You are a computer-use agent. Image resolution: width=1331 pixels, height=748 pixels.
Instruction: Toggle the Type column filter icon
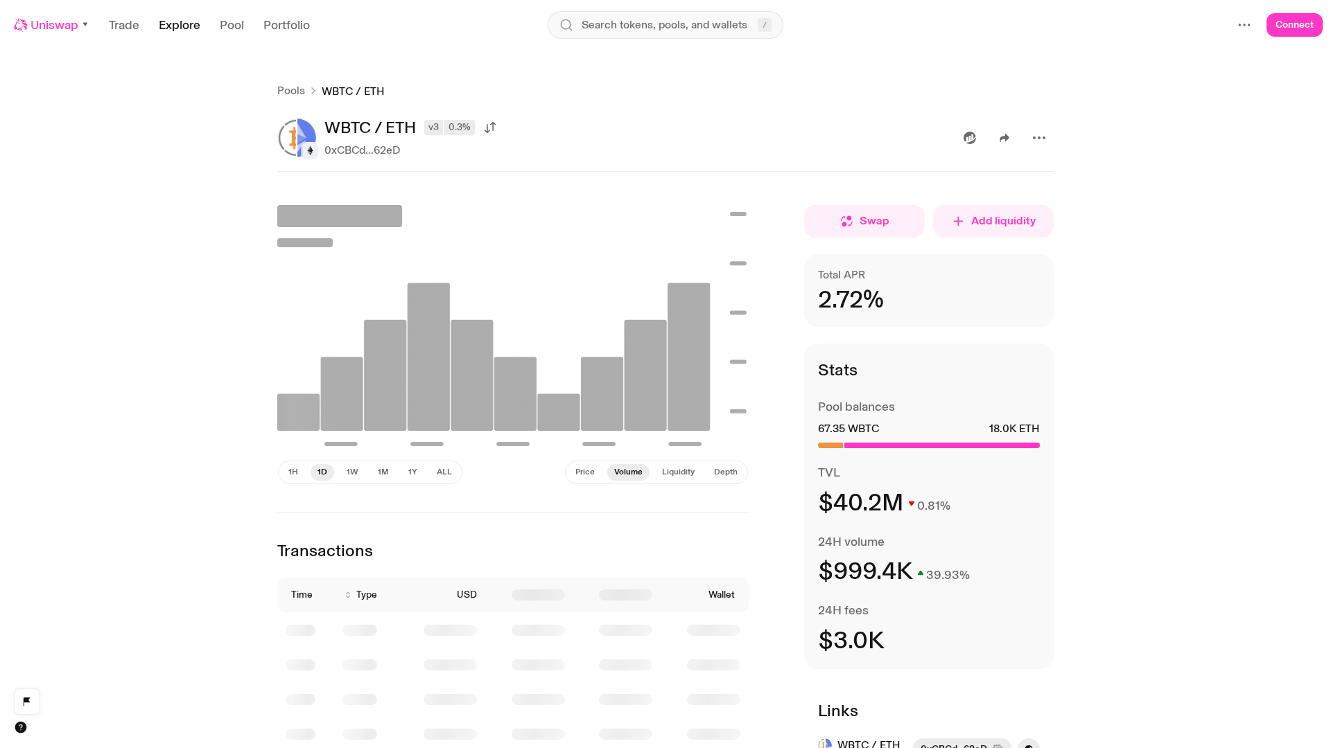tap(348, 595)
